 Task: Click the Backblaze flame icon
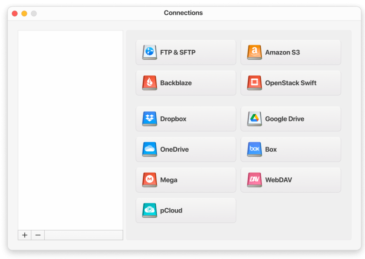coord(150,83)
